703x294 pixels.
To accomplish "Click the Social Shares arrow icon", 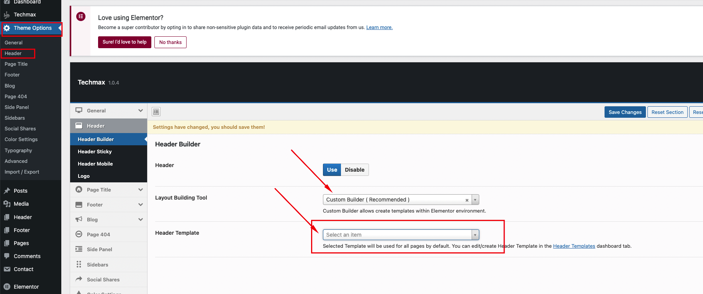I will coord(79,279).
